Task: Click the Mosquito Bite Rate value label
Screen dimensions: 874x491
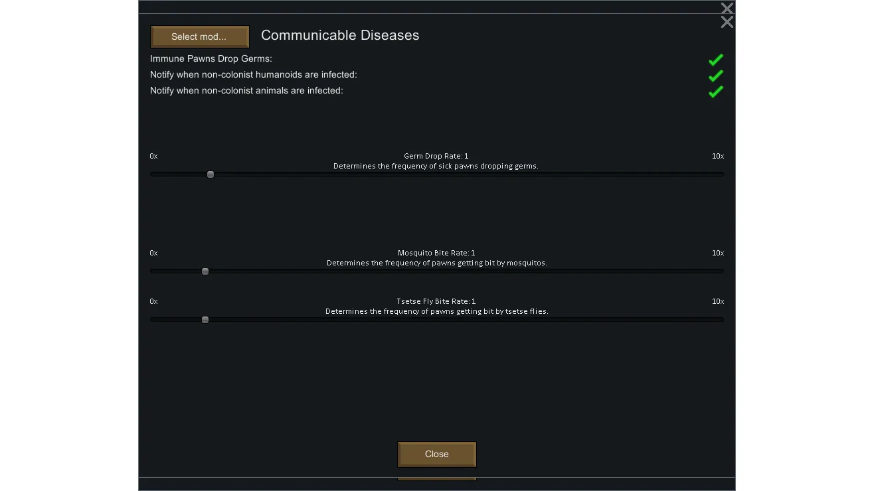Action: point(436,253)
